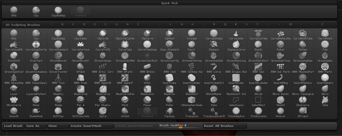Viewport: 342px width, 136px height.
Task: Select the Blob brush in Quick Pick
Action: [x=14, y=12]
